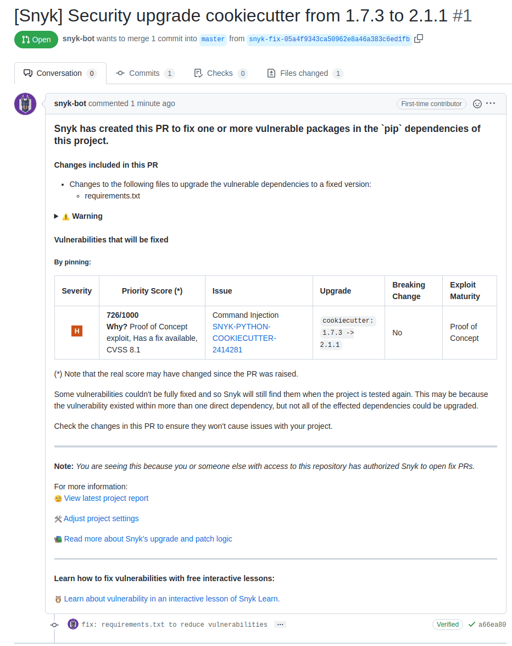Image resolution: width=512 pixels, height=646 pixels.
Task: Click the 'By pinning:' label
Action: [x=73, y=262]
